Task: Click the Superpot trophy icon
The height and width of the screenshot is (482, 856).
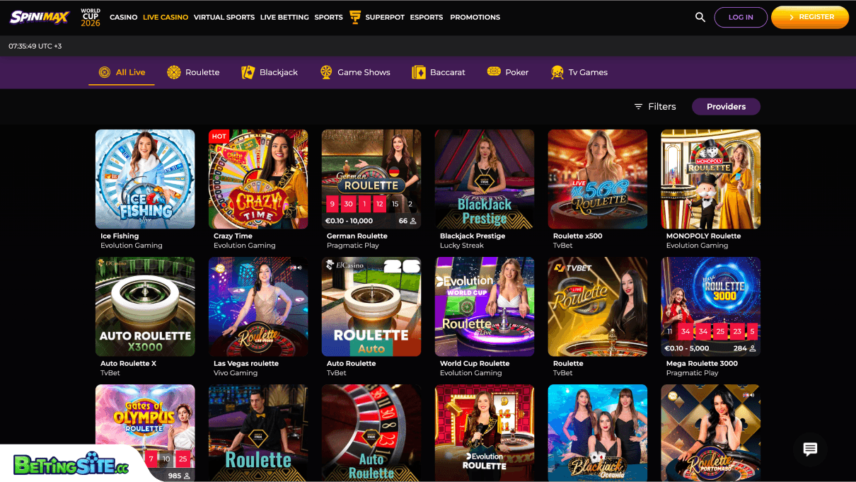Action: tap(355, 17)
